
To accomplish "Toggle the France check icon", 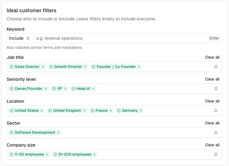I will click(93, 111).
